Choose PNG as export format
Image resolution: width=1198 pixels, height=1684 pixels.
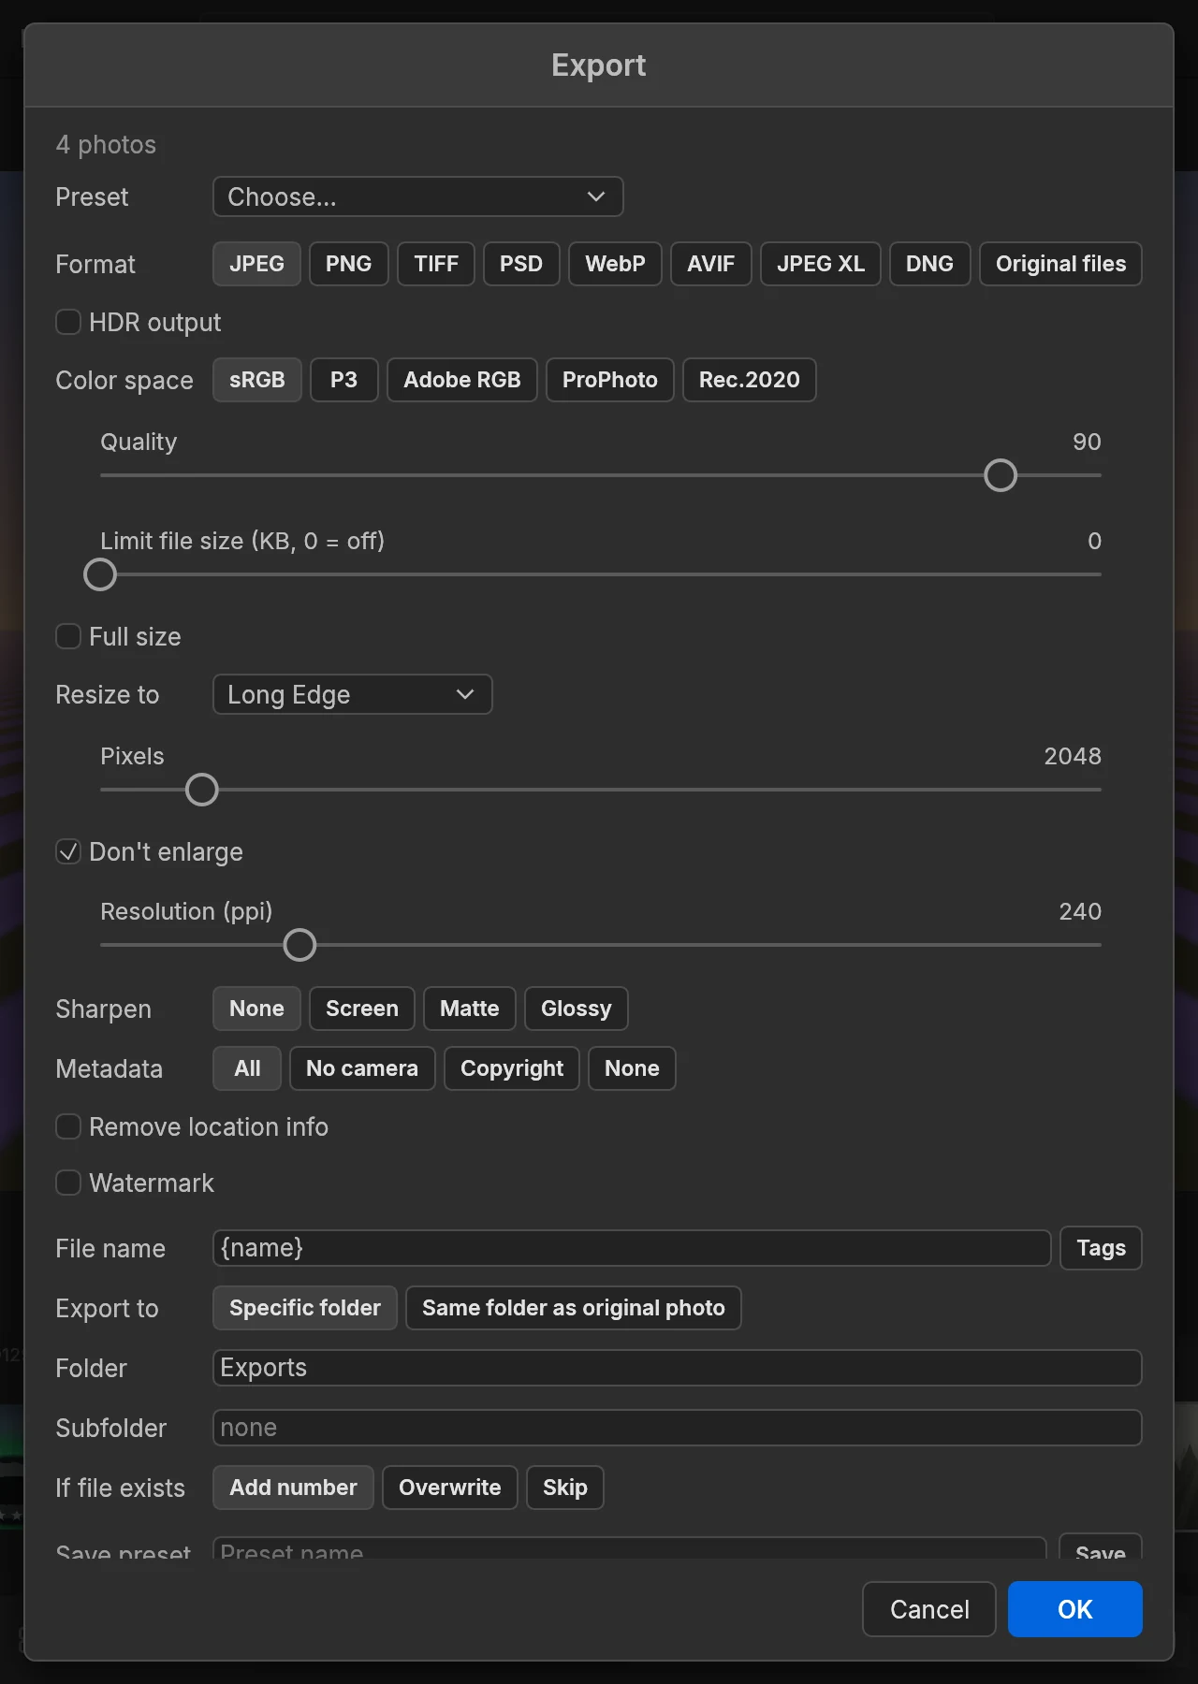pyautogui.click(x=348, y=264)
